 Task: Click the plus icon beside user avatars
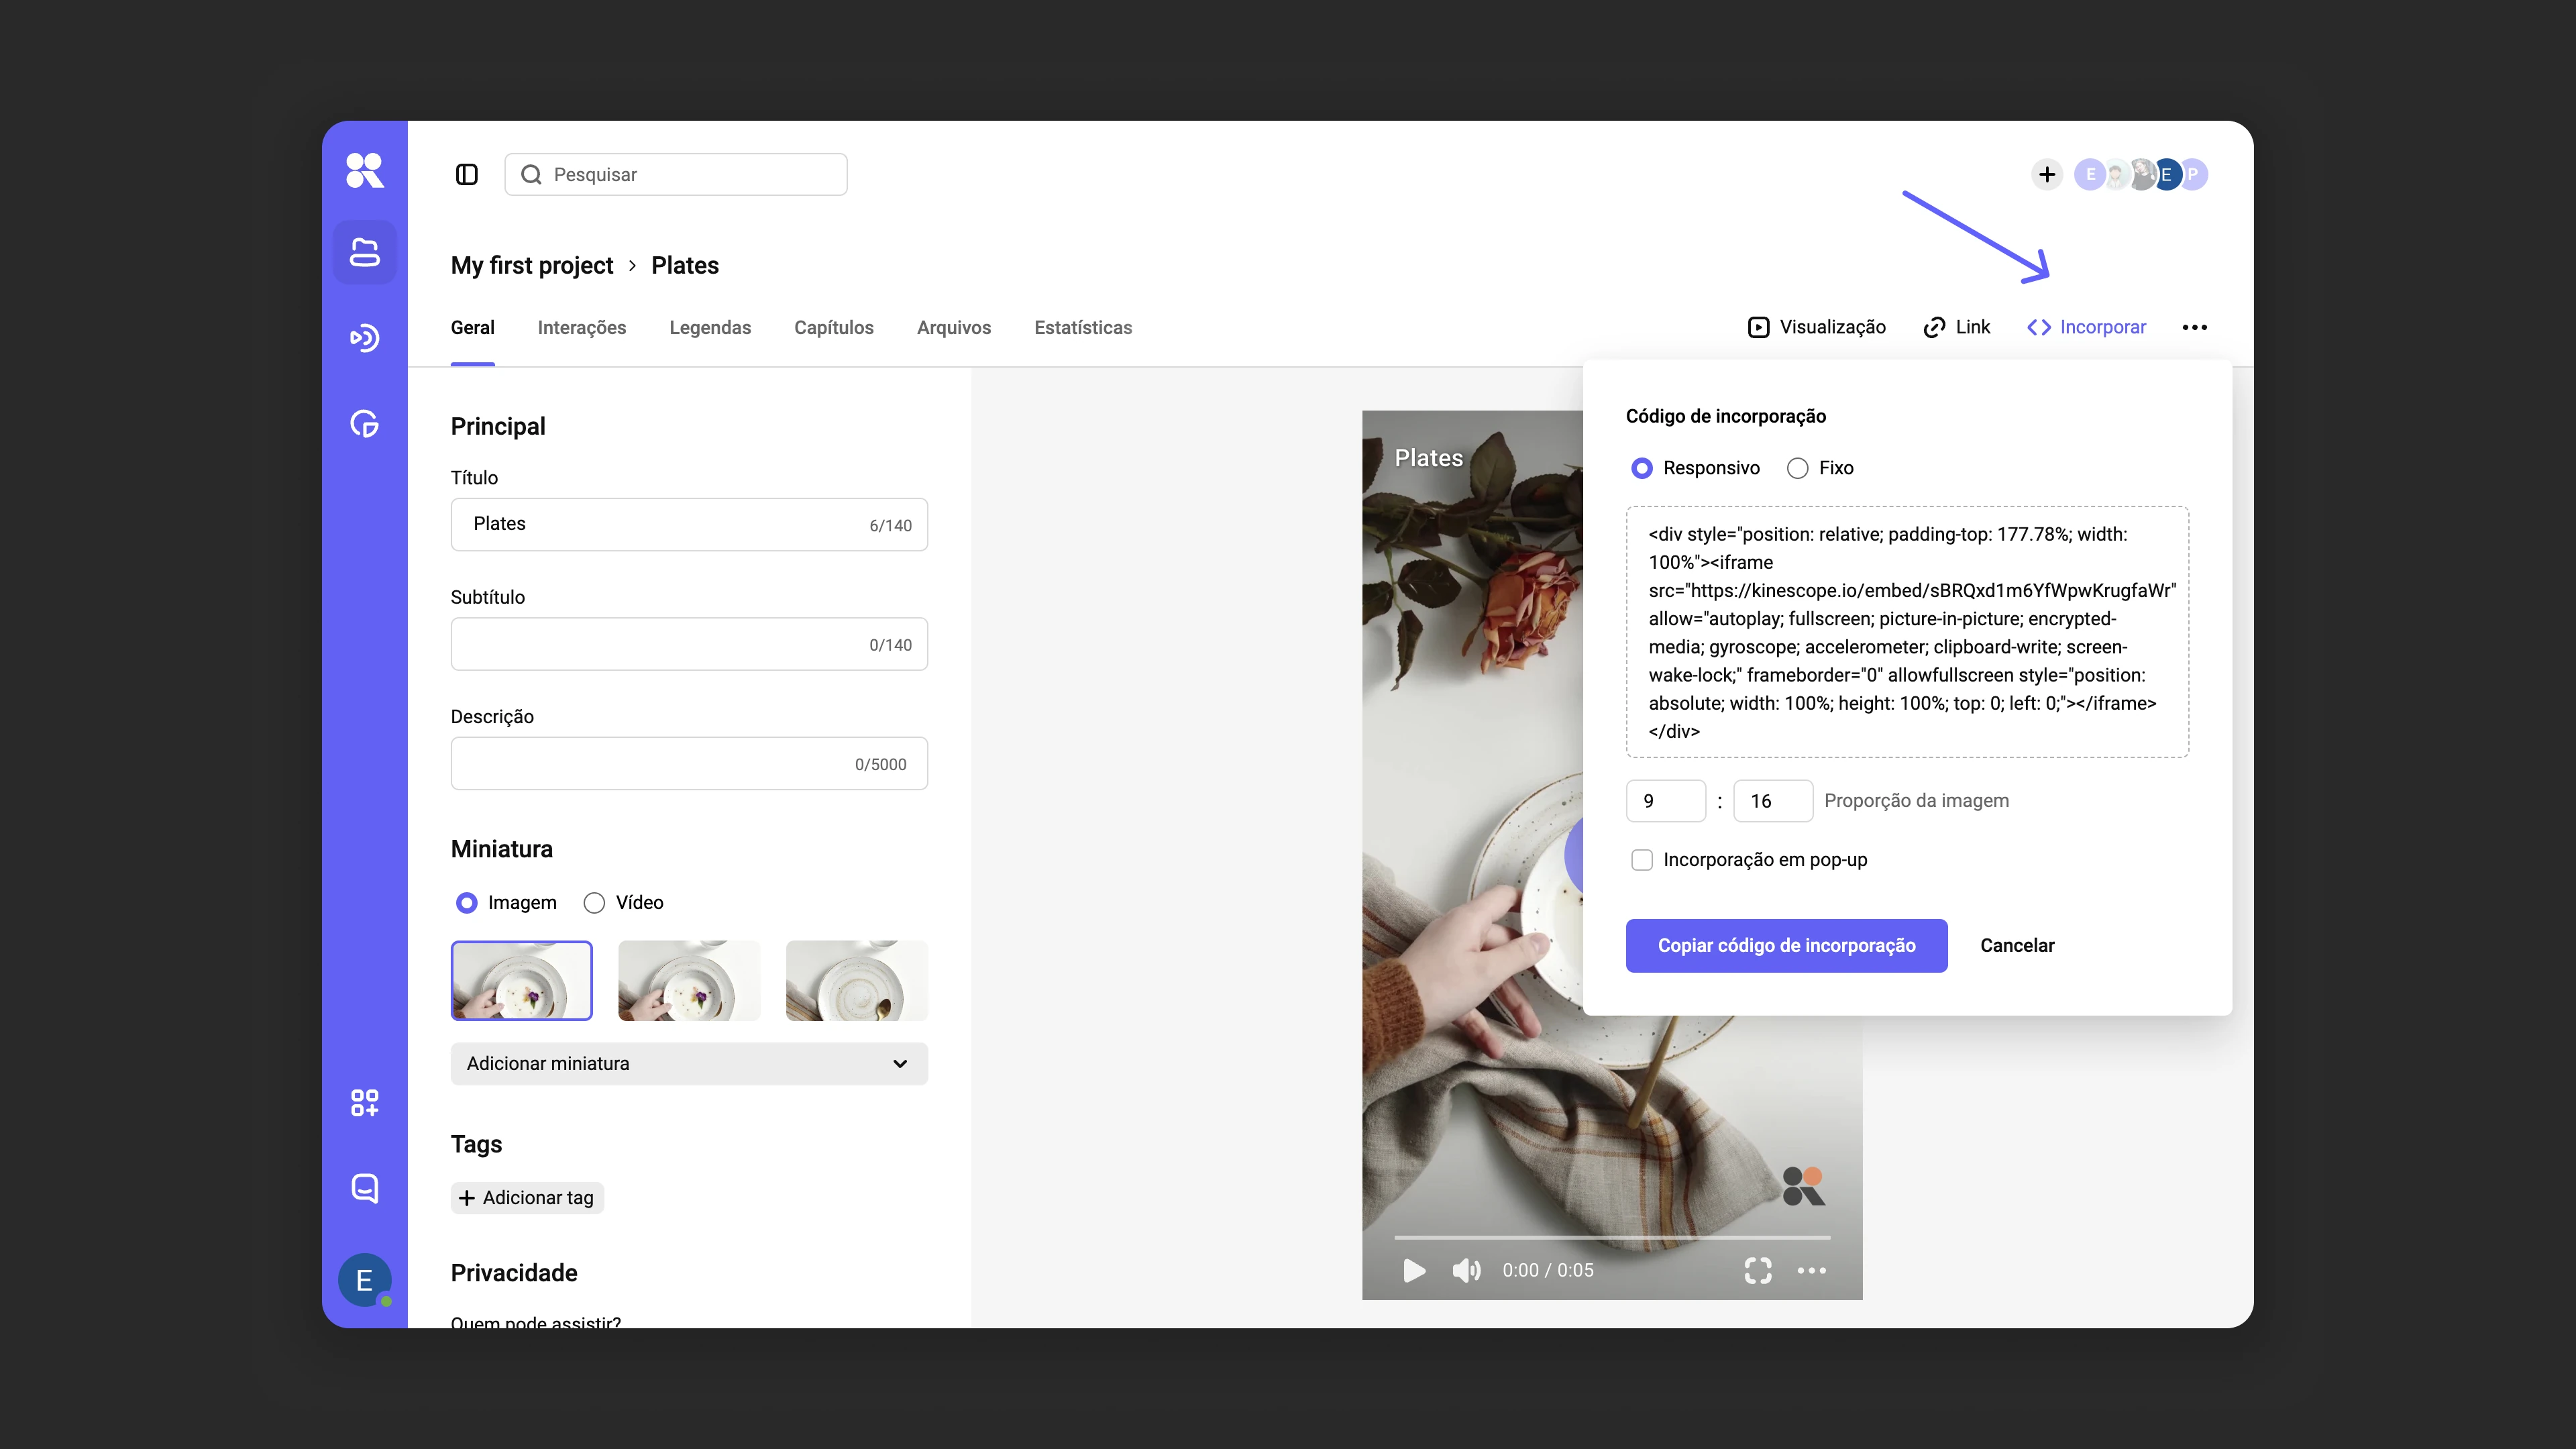click(2047, 175)
